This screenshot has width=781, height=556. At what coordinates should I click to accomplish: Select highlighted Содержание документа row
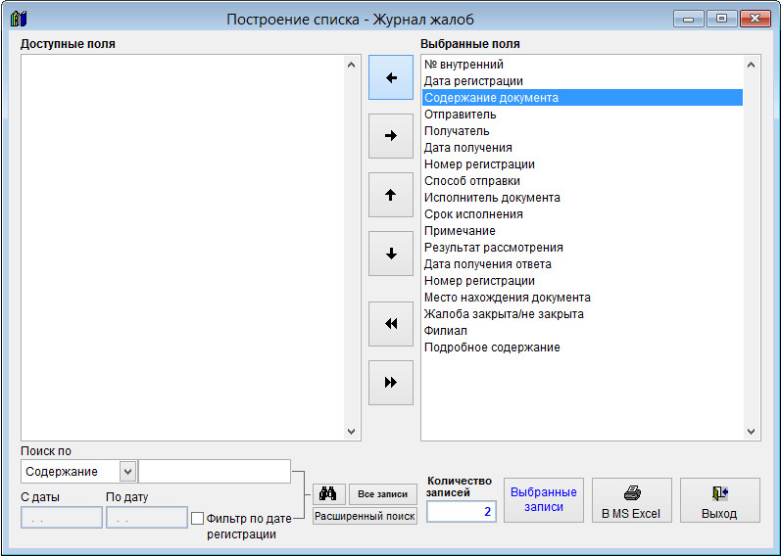point(582,98)
